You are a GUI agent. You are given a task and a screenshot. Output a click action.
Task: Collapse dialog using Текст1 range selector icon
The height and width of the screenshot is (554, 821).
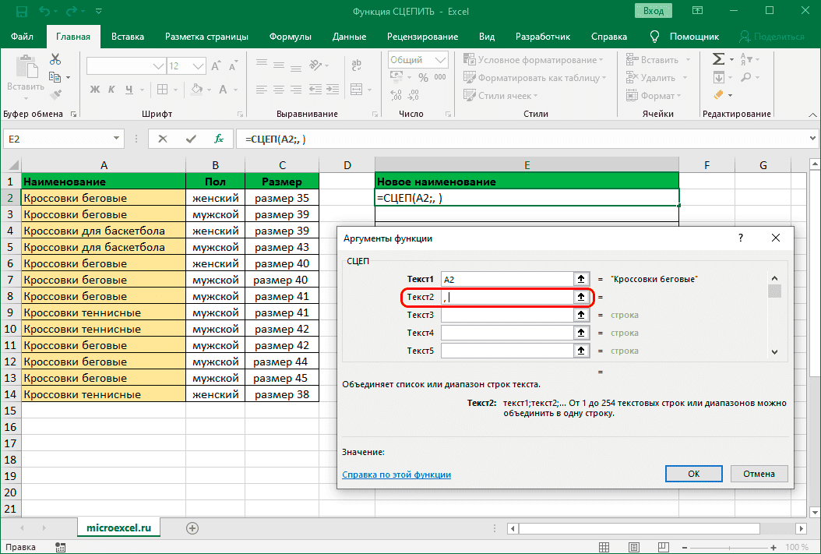pyautogui.click(x=580, y=278)
